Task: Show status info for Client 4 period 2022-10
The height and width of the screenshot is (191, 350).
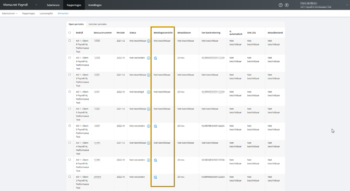Action: pyautogui.click(x=149, y=160)
